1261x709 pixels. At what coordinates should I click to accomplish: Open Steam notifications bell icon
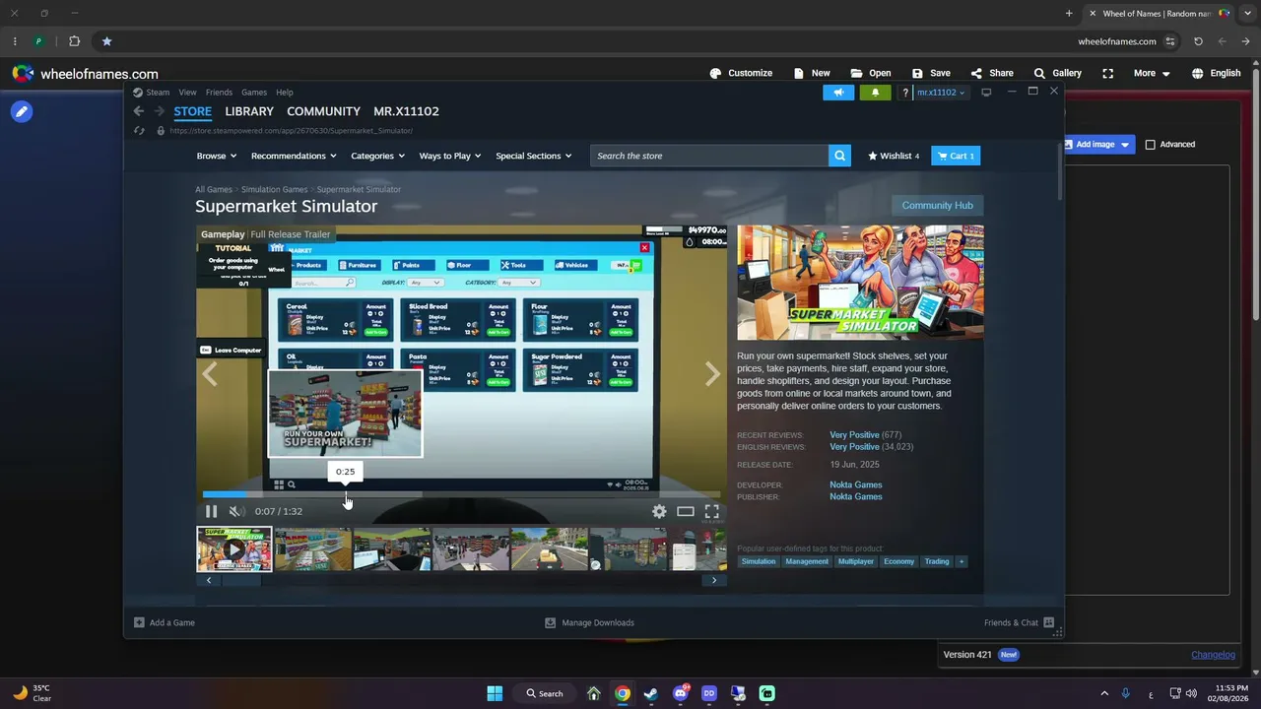pos(875,93)
